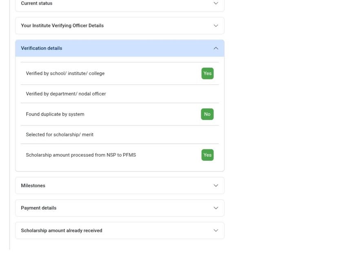Image resolution: width=344 pixels, height=253 pixels.
Task: Select the Selected for scholarship/merit row
Action: point(60,135)
